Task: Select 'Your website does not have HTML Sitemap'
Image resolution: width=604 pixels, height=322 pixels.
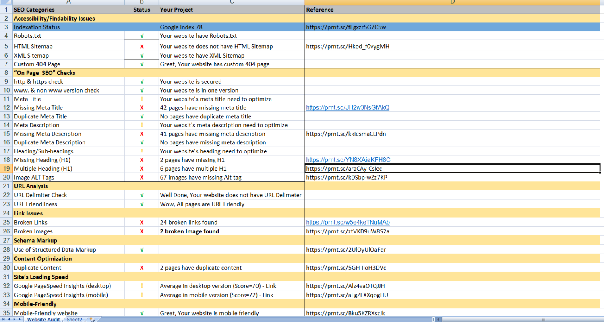Action: (x=232, y=46)
